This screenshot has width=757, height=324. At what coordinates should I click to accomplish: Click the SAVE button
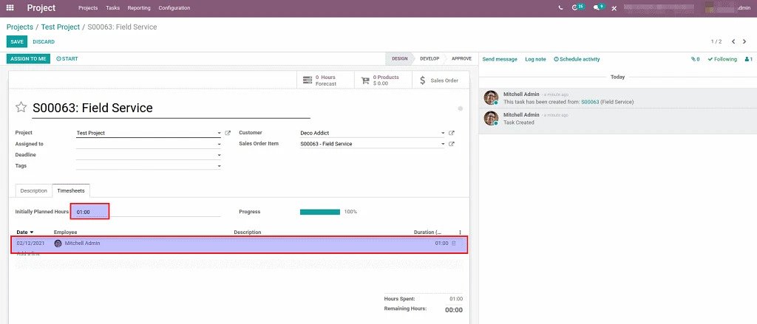click(17, 42)
